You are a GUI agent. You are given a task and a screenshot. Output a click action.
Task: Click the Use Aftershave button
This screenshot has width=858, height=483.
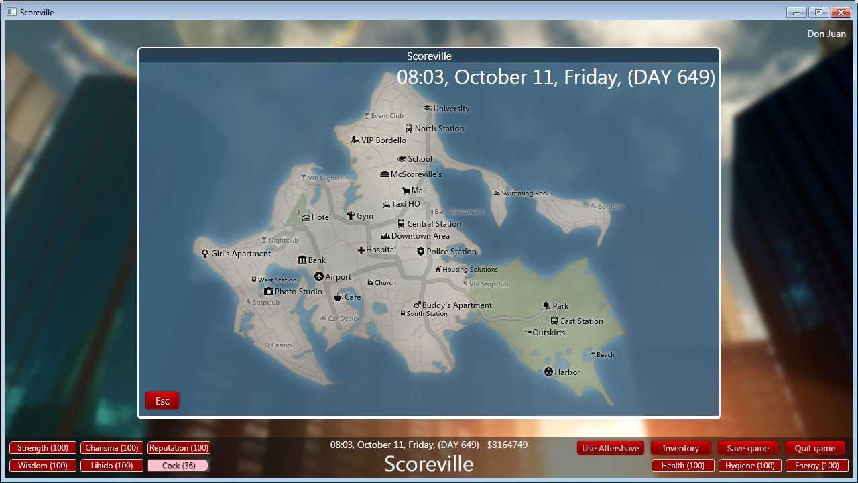tap(610, 448)
